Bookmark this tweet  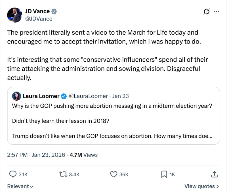click(164, 175)
